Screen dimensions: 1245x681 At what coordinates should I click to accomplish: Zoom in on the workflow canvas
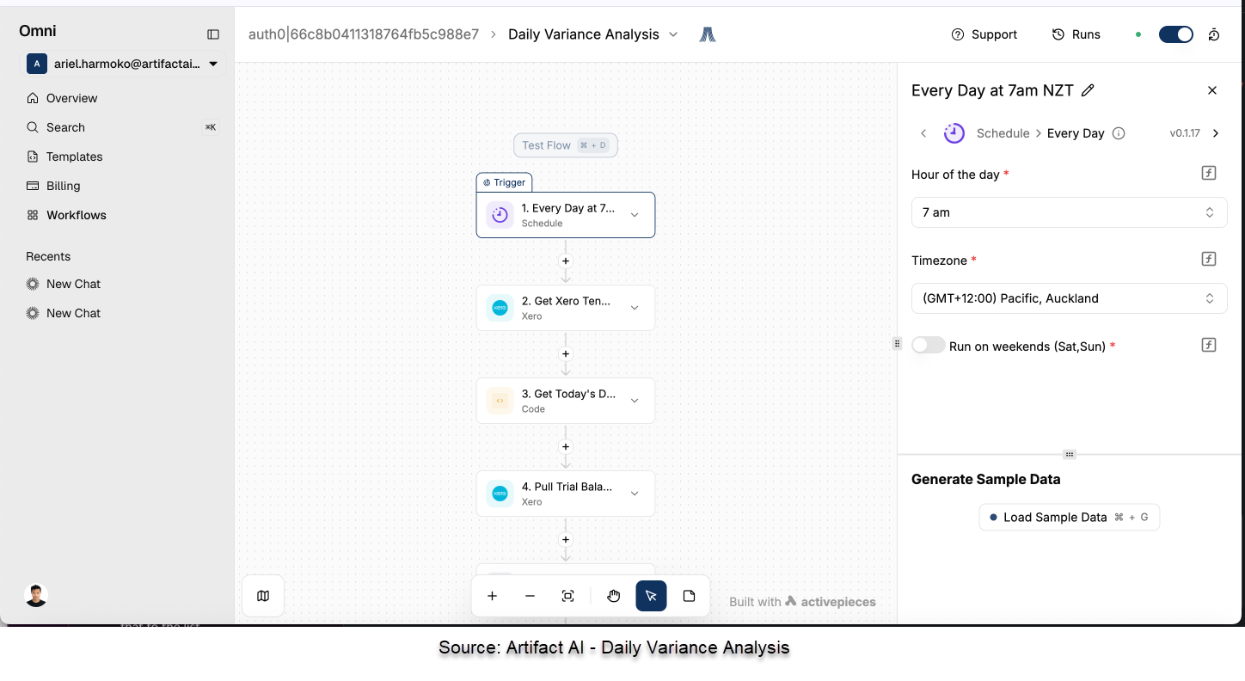click(x=492, y=596)
